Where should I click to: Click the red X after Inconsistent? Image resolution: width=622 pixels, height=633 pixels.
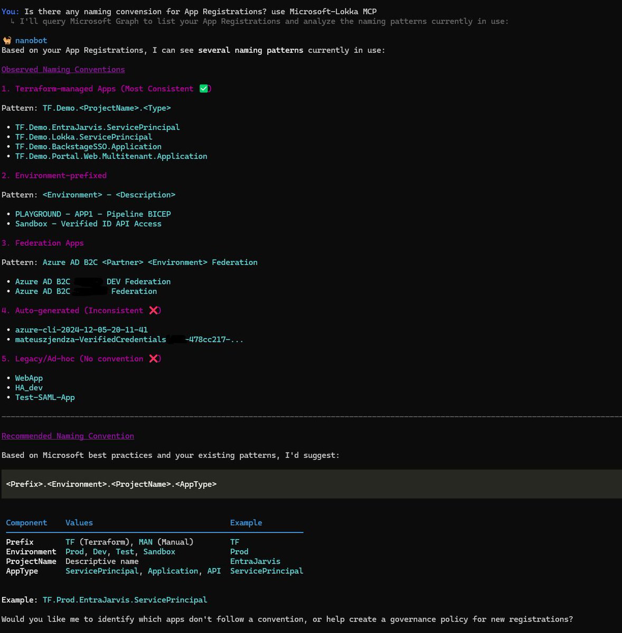154,311
